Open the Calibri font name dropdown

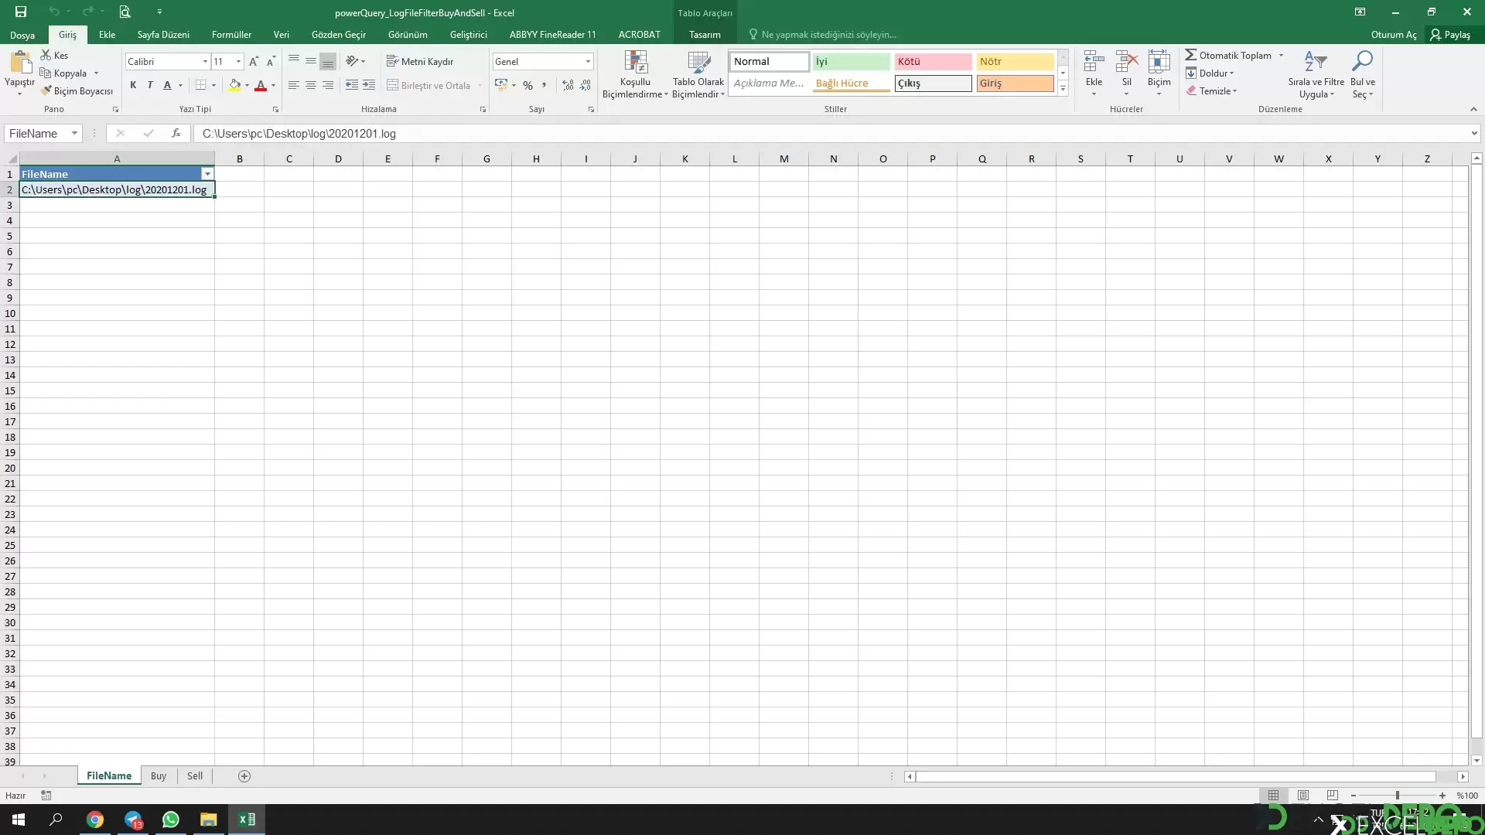[205, 61]
